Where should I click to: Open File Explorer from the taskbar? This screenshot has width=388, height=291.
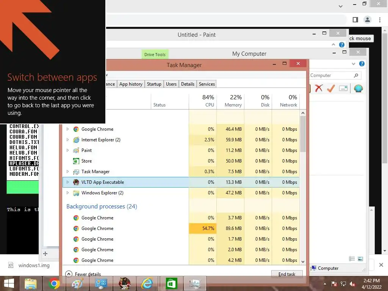click(31, 283)
